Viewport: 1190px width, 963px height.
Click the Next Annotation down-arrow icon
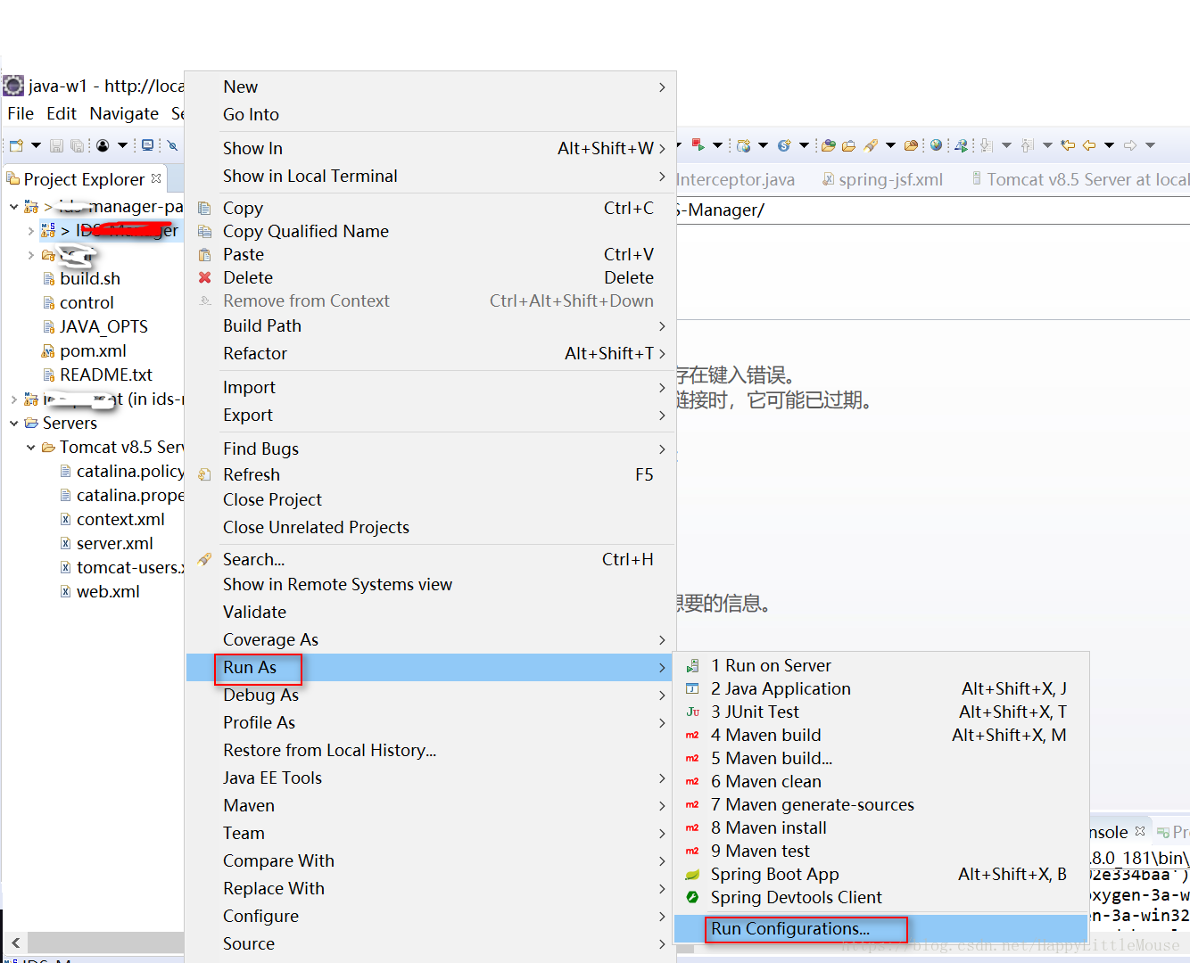point(987,145)
